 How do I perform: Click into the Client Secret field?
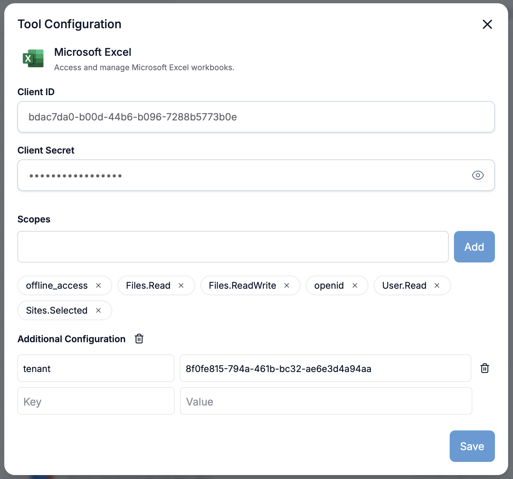click(x=243, y=176)
